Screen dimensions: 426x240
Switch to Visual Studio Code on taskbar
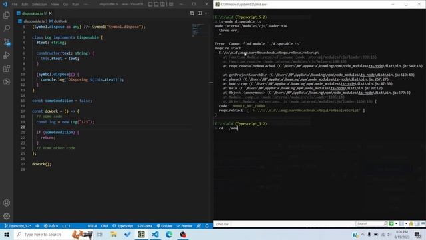[x=155, y=234]
